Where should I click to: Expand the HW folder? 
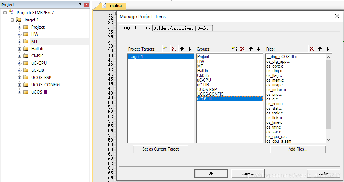pos(19,35)
